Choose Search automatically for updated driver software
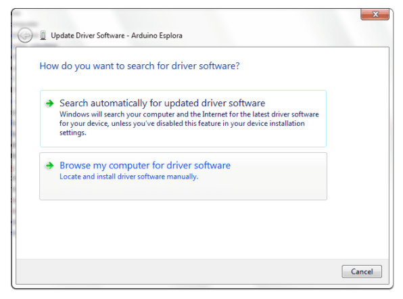This screenshot has width=403, height=299. coord(183,118)
